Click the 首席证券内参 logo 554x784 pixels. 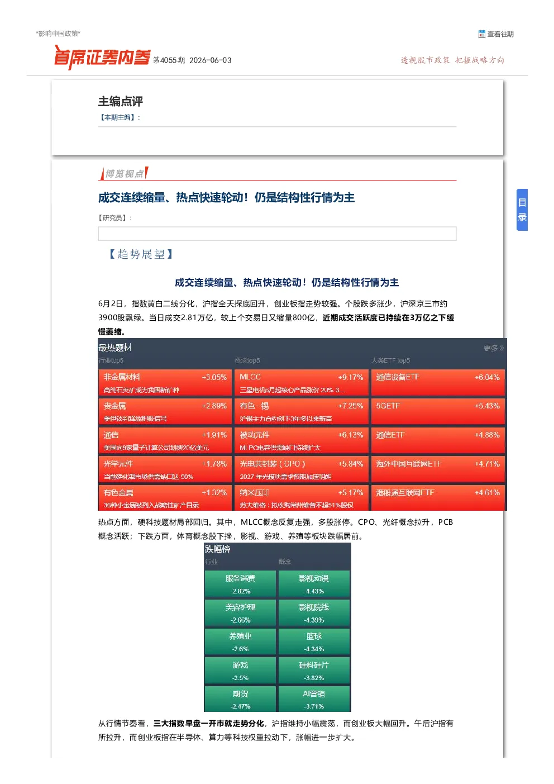click(102, 57)
